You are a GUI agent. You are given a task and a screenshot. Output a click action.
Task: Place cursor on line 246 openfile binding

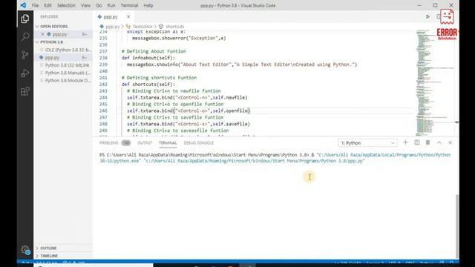pyautogui.click(x=189, y=111)
